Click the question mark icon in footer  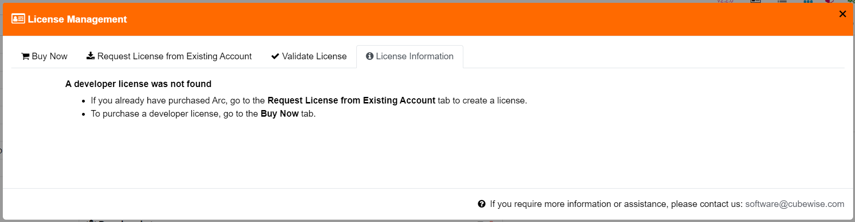pyautogui.click(x=482, y=204)
